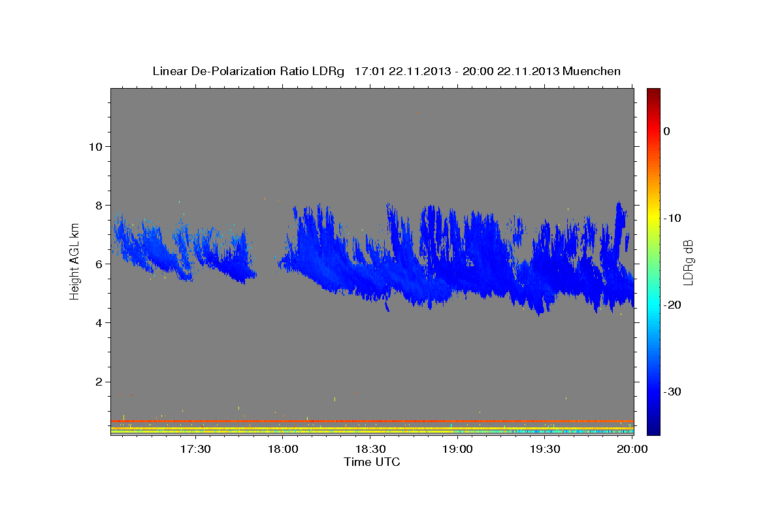Click the 19:30 time tick label
Screen dimensions: 784x522
pyautogui.click(x=546, y=449)
